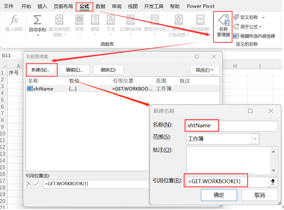284x210 pixels.
Task: Open Math and Trig functions icon
Action: (179, 20)
